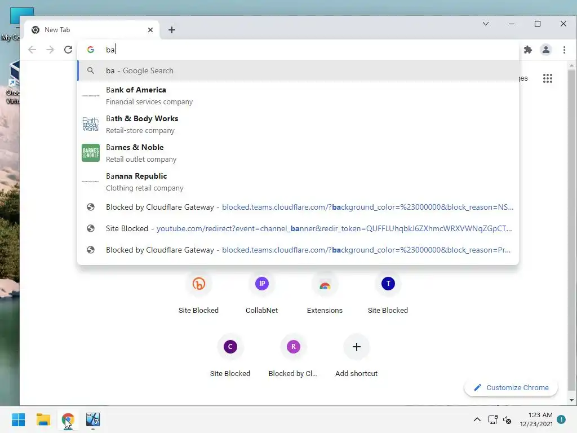Screen dimensions: 577x433
Task: Open the Extensions puzzle-piece icon
Action: 528,50
